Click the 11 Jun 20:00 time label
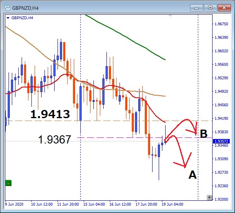This screenshot has width=235, height=213. (x=68, y=204)
